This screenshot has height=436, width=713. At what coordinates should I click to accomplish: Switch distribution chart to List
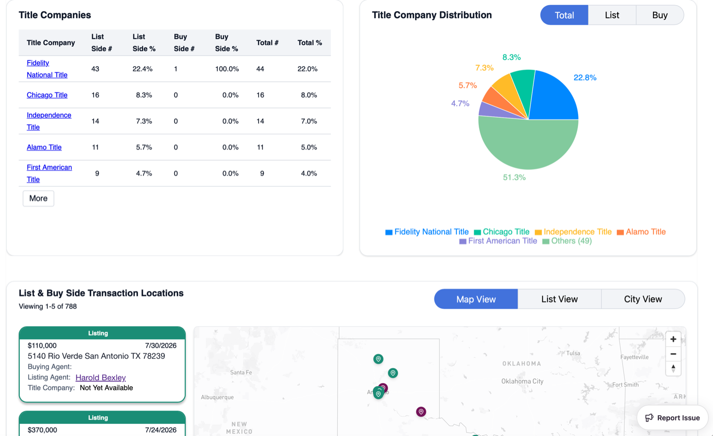pos(612,15)
